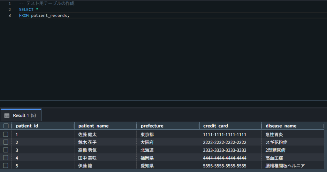Check the row checkbox for 田中 美咲

click(x=6, y=158)
